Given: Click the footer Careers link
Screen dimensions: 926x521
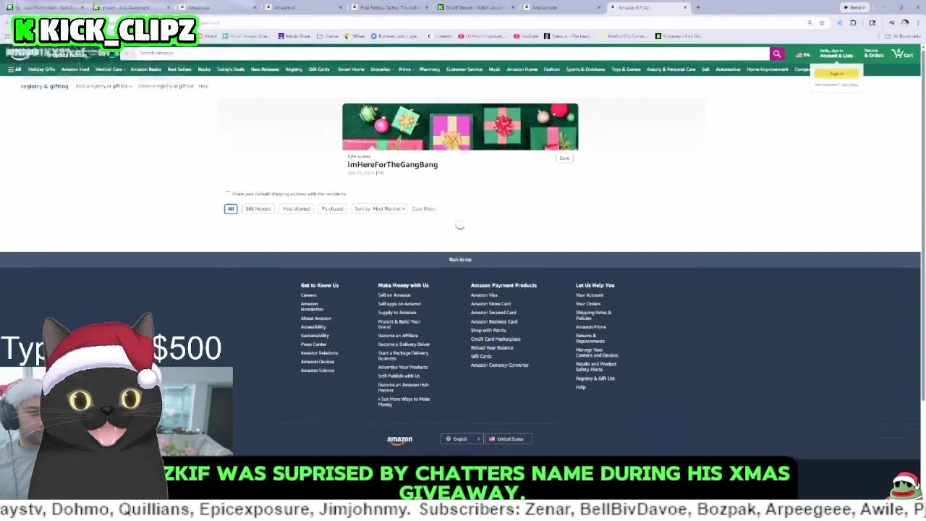Looking at the screenshot, I should [x=309, y=295].
